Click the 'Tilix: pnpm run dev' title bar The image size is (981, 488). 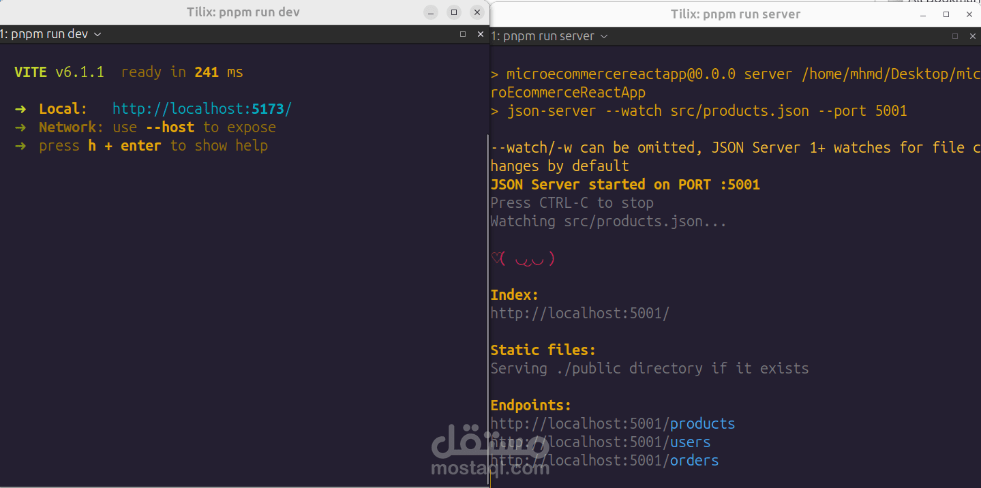(x=243, y=12)
